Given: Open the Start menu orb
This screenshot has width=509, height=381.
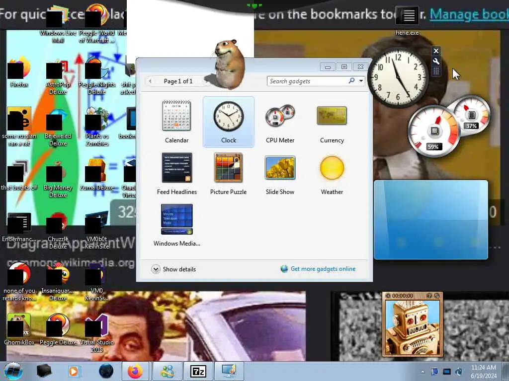Looking at the screenshot, I should (13, 371).
